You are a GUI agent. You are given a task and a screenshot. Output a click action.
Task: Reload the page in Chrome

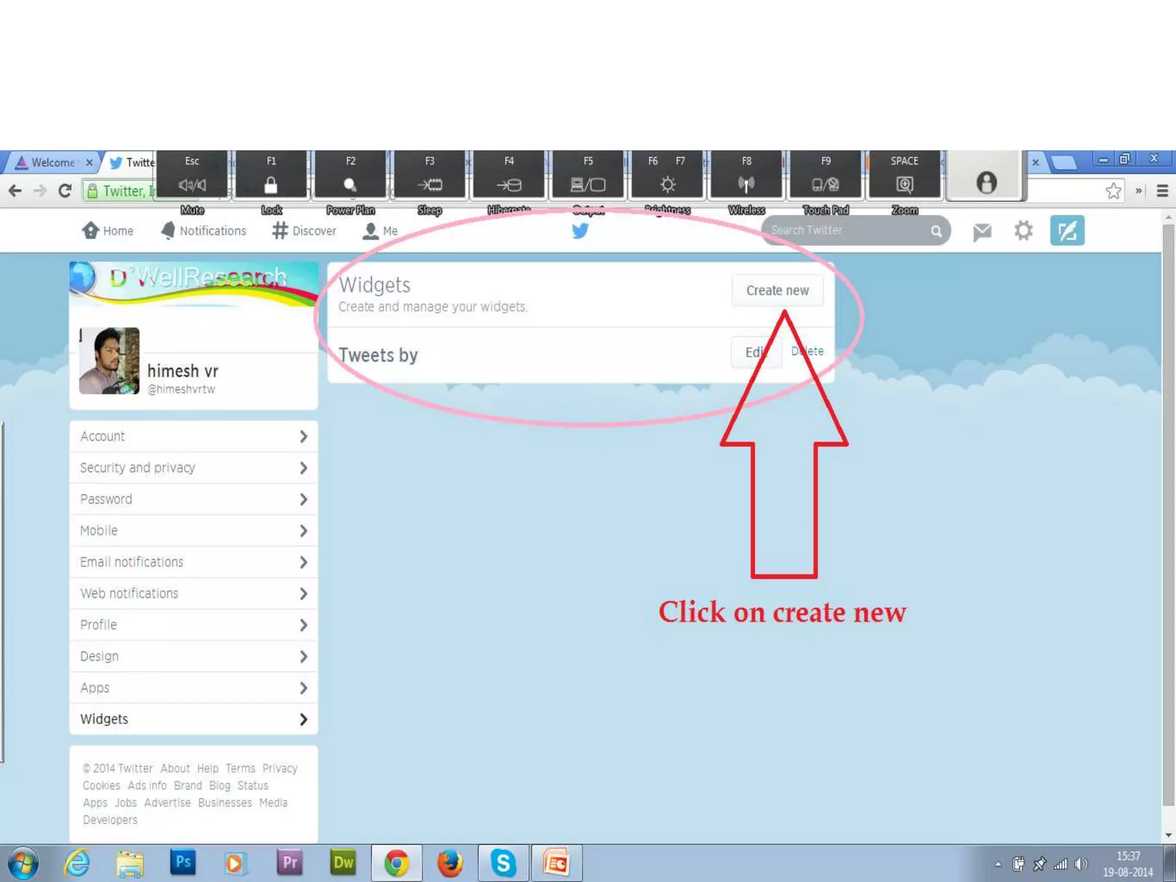pos(65,191)
